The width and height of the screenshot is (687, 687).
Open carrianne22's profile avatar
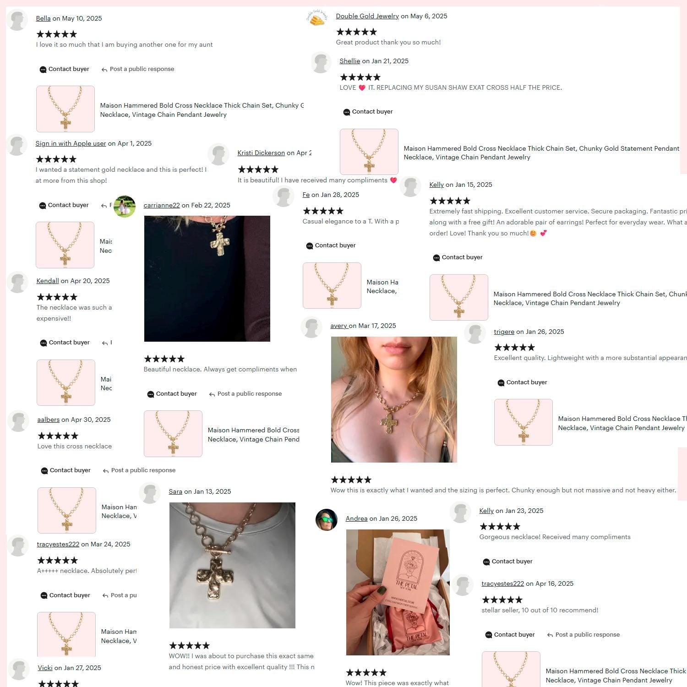tap(125, 207)
